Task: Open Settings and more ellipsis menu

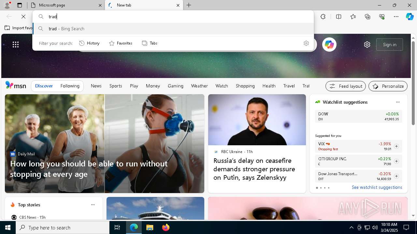Action: click(x=396, y=17)
